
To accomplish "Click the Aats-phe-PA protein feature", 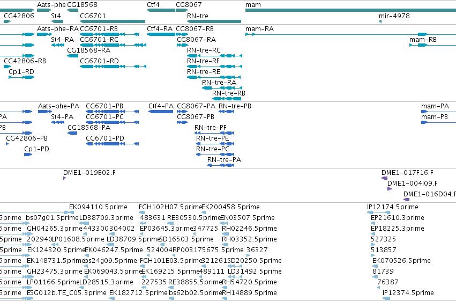I will [45, 112].
